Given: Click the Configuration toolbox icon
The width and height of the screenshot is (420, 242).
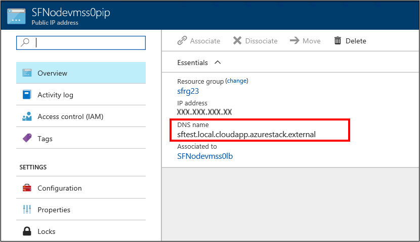Looking at the screenshot, I should tap(27, 188).
